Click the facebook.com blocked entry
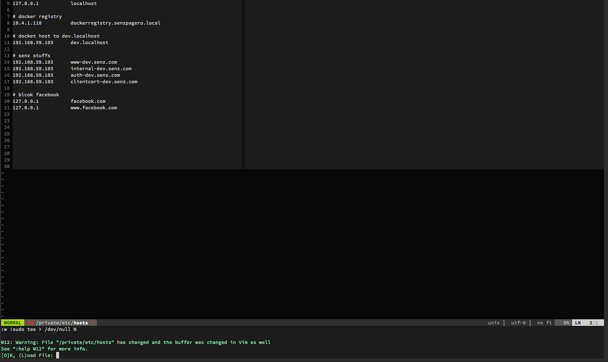Viewport: 608px width, 362px height. (x=88, y=101)
